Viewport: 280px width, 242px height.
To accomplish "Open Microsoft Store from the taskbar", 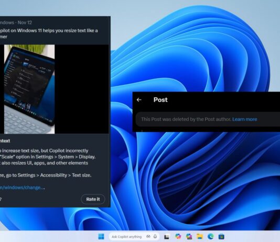I will (x=221, y=236).
